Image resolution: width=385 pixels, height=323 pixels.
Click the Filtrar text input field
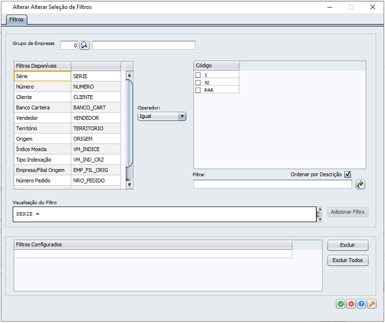pyautogui.click(x=273, y=184)
